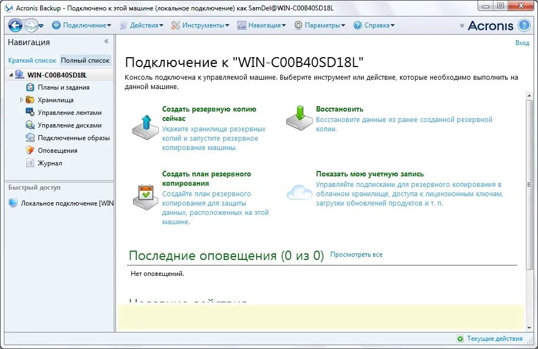538x349 pixels.
Task: Click the Acronis Backup title bar icon
Action: coord(9,8)
